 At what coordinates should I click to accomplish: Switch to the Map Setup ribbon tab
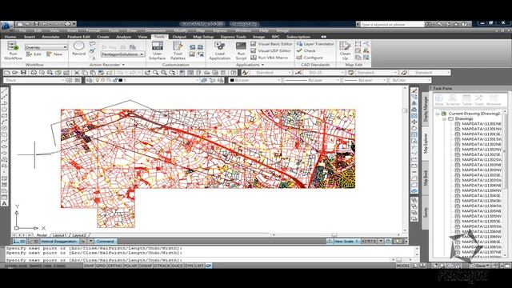click(203, 37)
